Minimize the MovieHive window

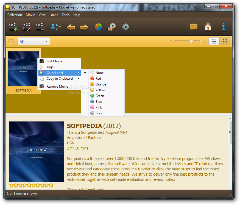[208, 6]
